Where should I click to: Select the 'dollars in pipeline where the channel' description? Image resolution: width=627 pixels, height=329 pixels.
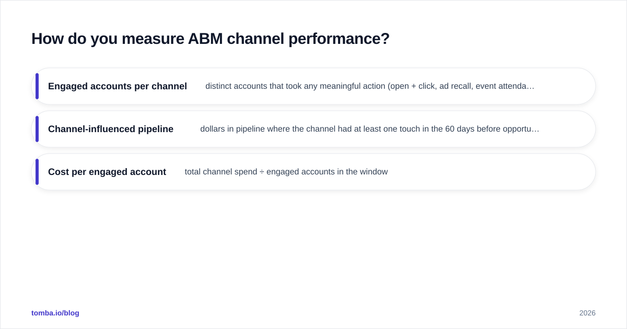(x=370, y=129)
